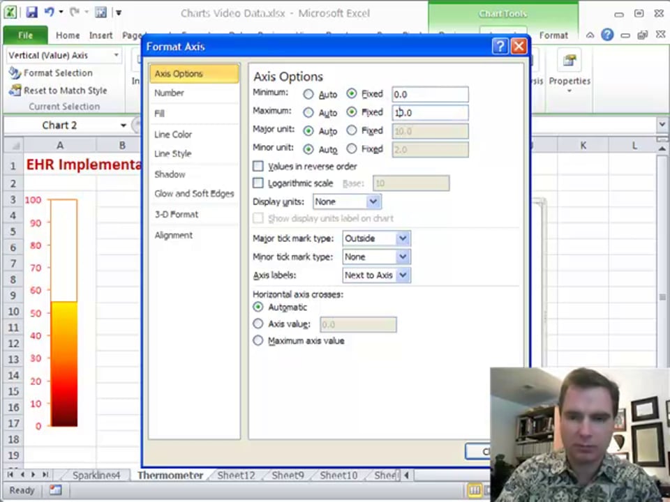Go to previous sheet tab arrow
The width and height of the screenshot is (670, 502).
(22, 475)
